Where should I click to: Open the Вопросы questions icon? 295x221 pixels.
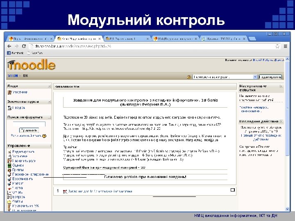point(9,197)
